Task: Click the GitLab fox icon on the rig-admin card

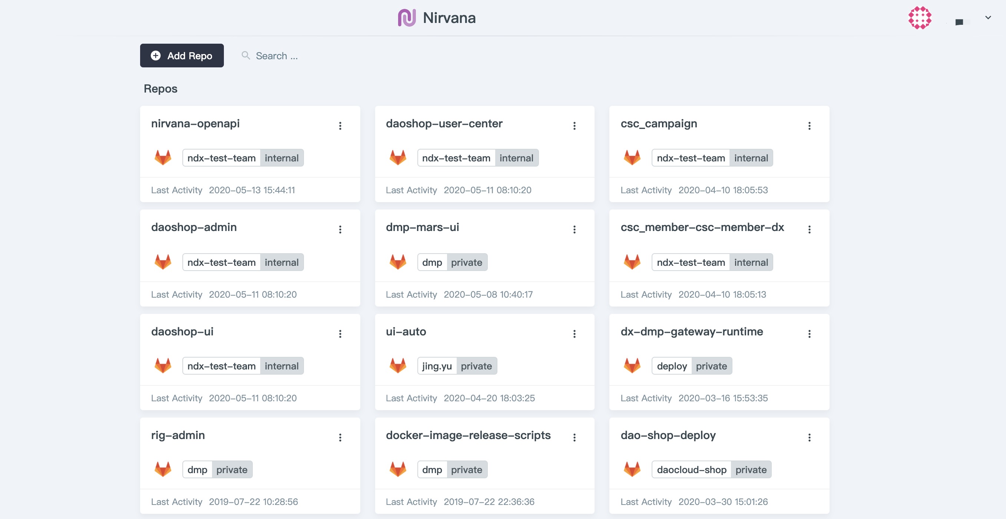Action: [163, 469]
